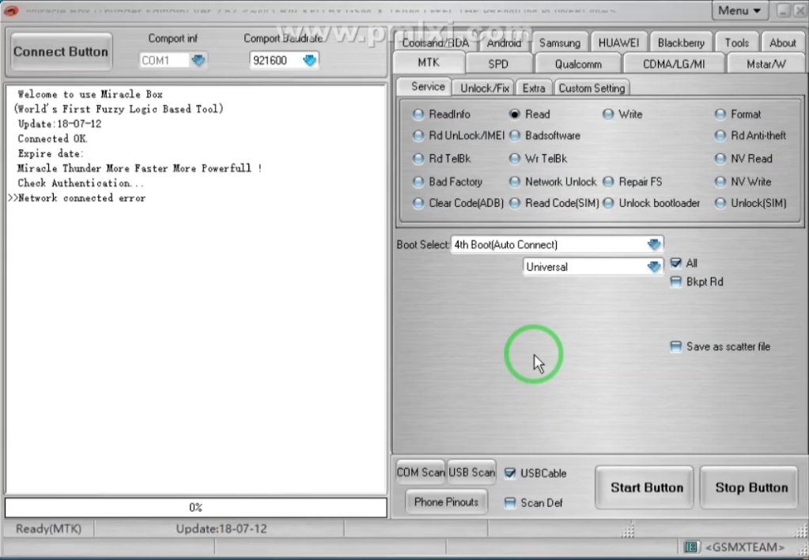
Task: Select the Mstar/W tab
Action: click(x=766, y=64)
